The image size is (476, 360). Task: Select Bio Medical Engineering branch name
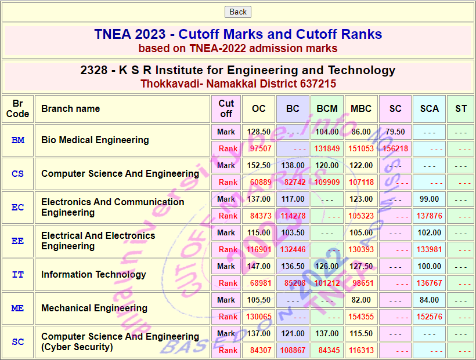(x=95, y=140)
